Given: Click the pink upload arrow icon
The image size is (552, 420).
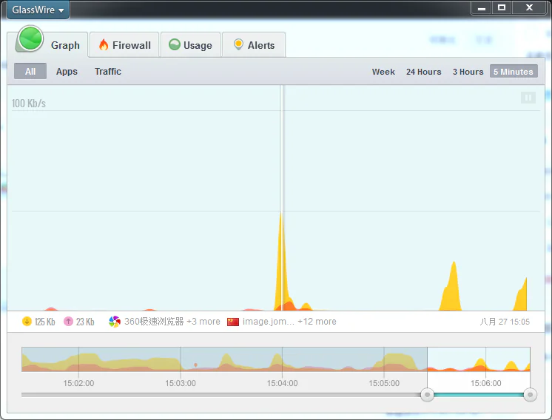Looking at the screenshot, I should click(68, 322).
